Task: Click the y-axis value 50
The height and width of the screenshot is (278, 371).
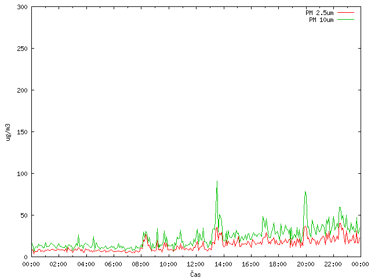Action: [x=24, y=215]
